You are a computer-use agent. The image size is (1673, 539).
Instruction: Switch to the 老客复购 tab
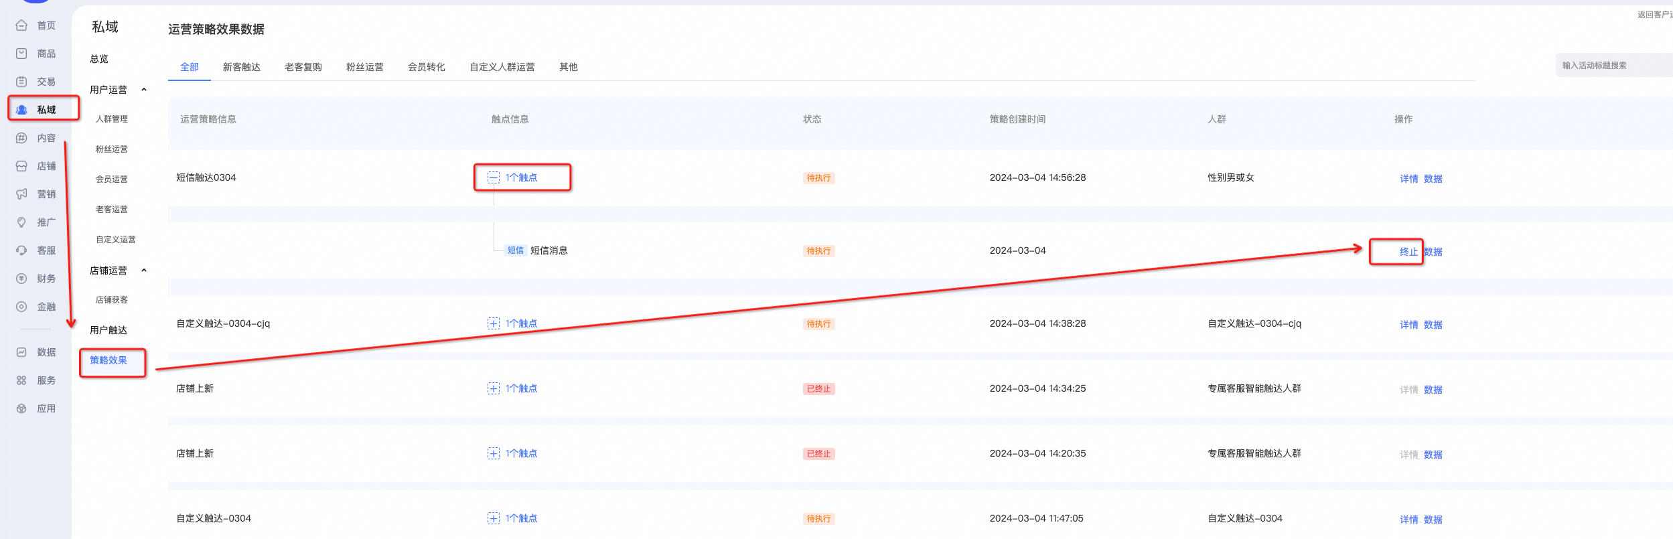303,67
